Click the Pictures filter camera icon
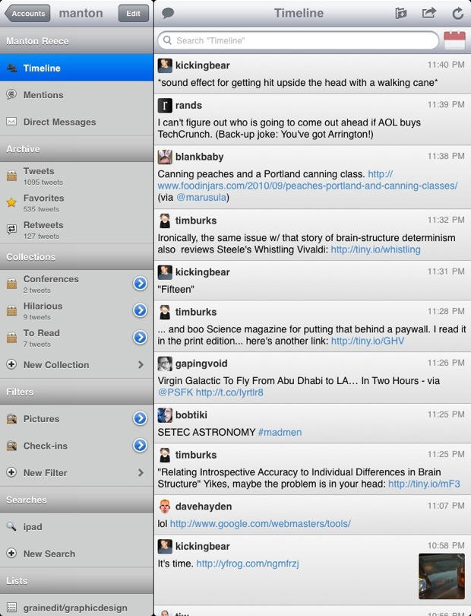 point(11,418)
